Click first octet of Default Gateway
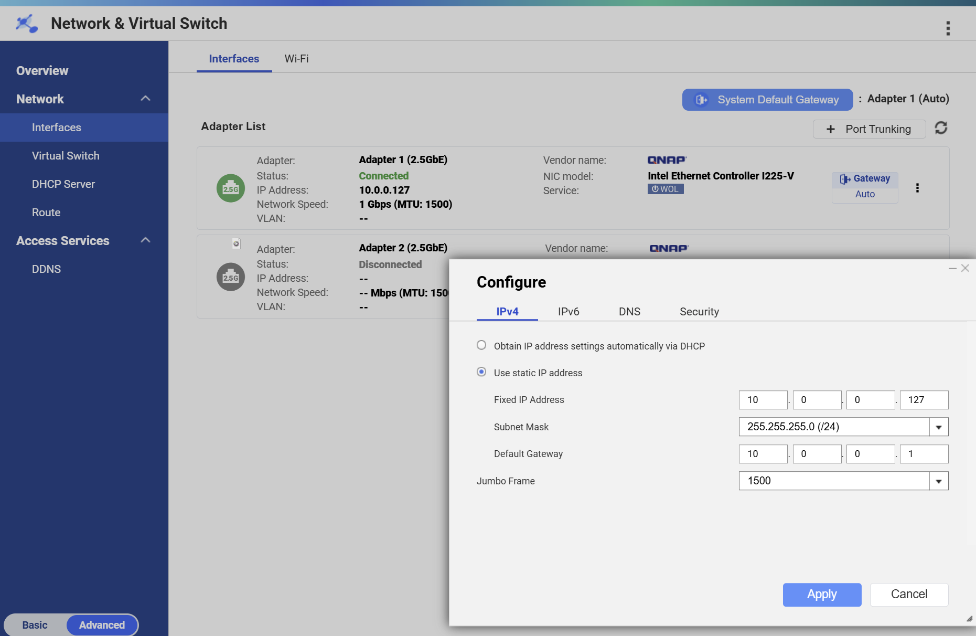The height and width of the screenshot is (636, 976). [x=763, y=454]
